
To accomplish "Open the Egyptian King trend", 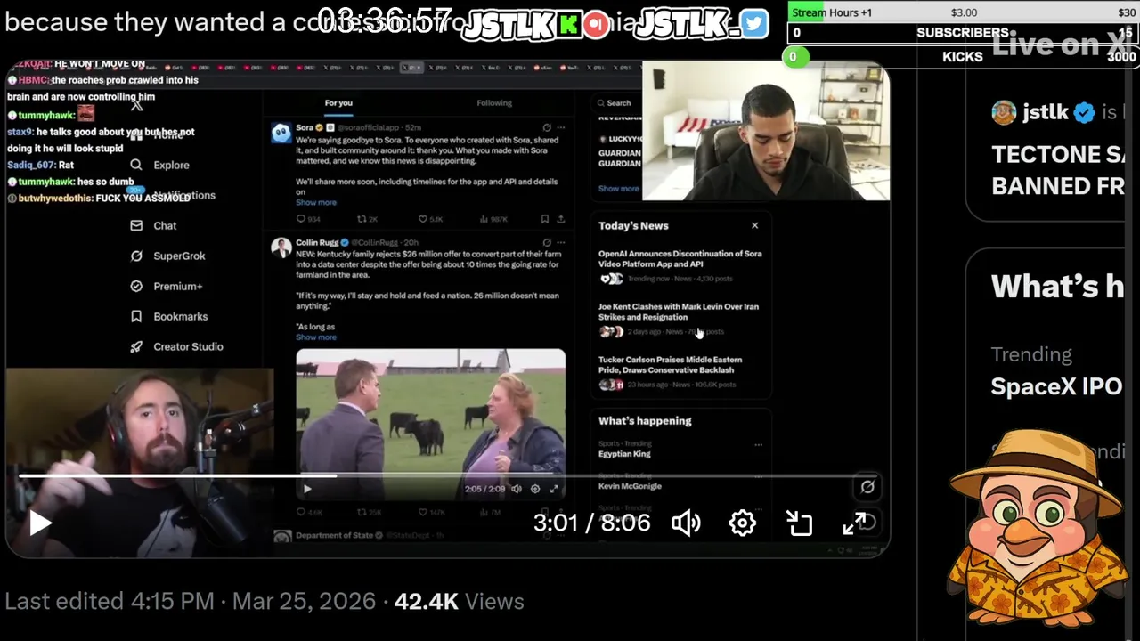I will coord(624,454).
